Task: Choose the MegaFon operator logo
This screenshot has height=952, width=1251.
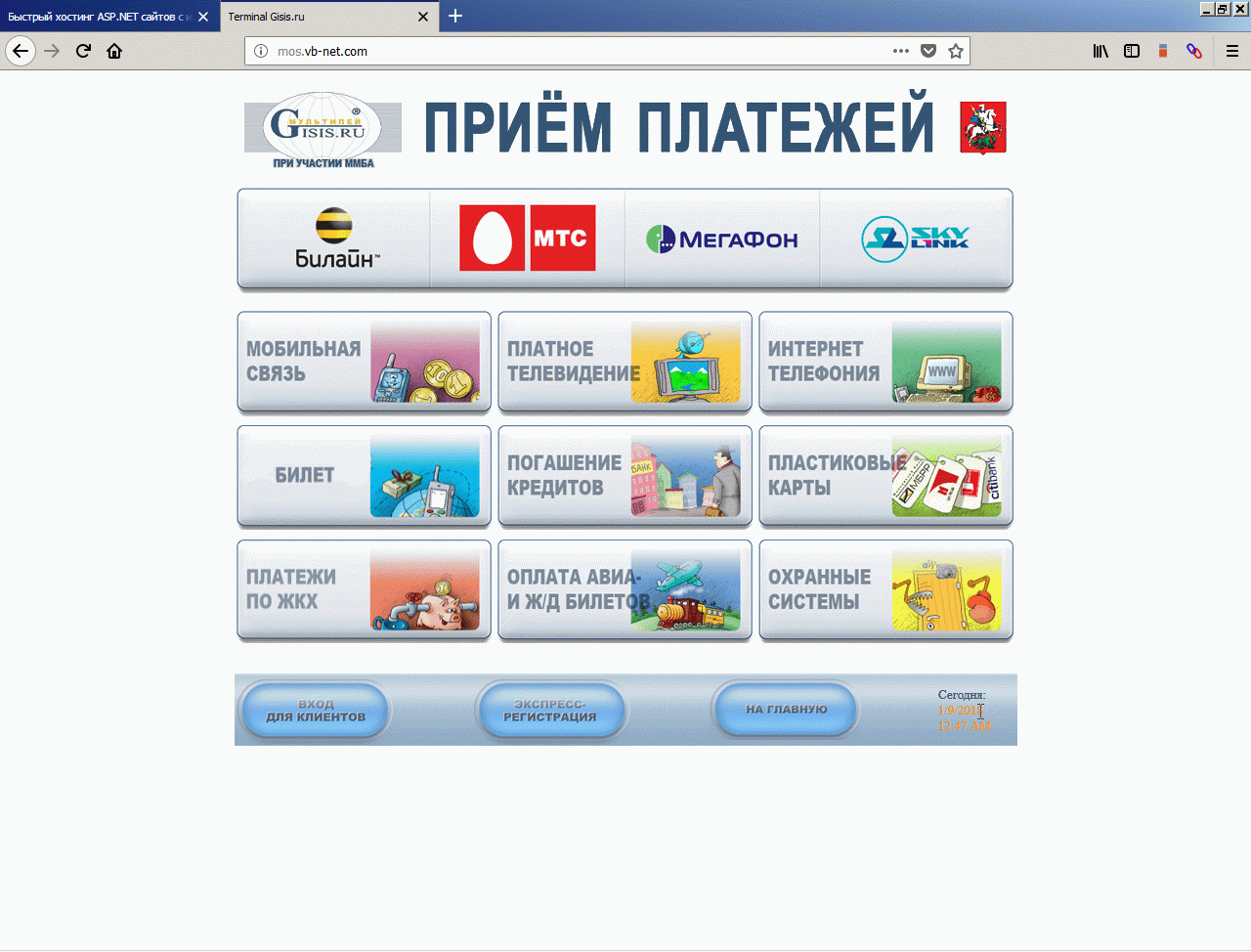Action: pyautogui.click(x=722, y=238)
